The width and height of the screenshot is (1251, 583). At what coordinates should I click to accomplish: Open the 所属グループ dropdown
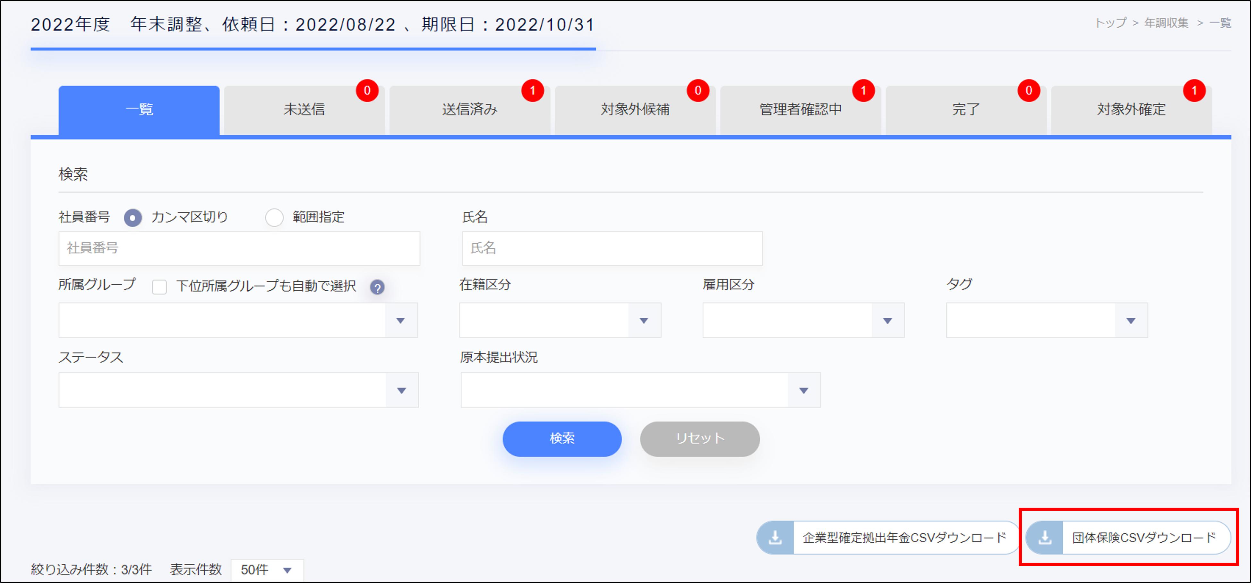238,320
